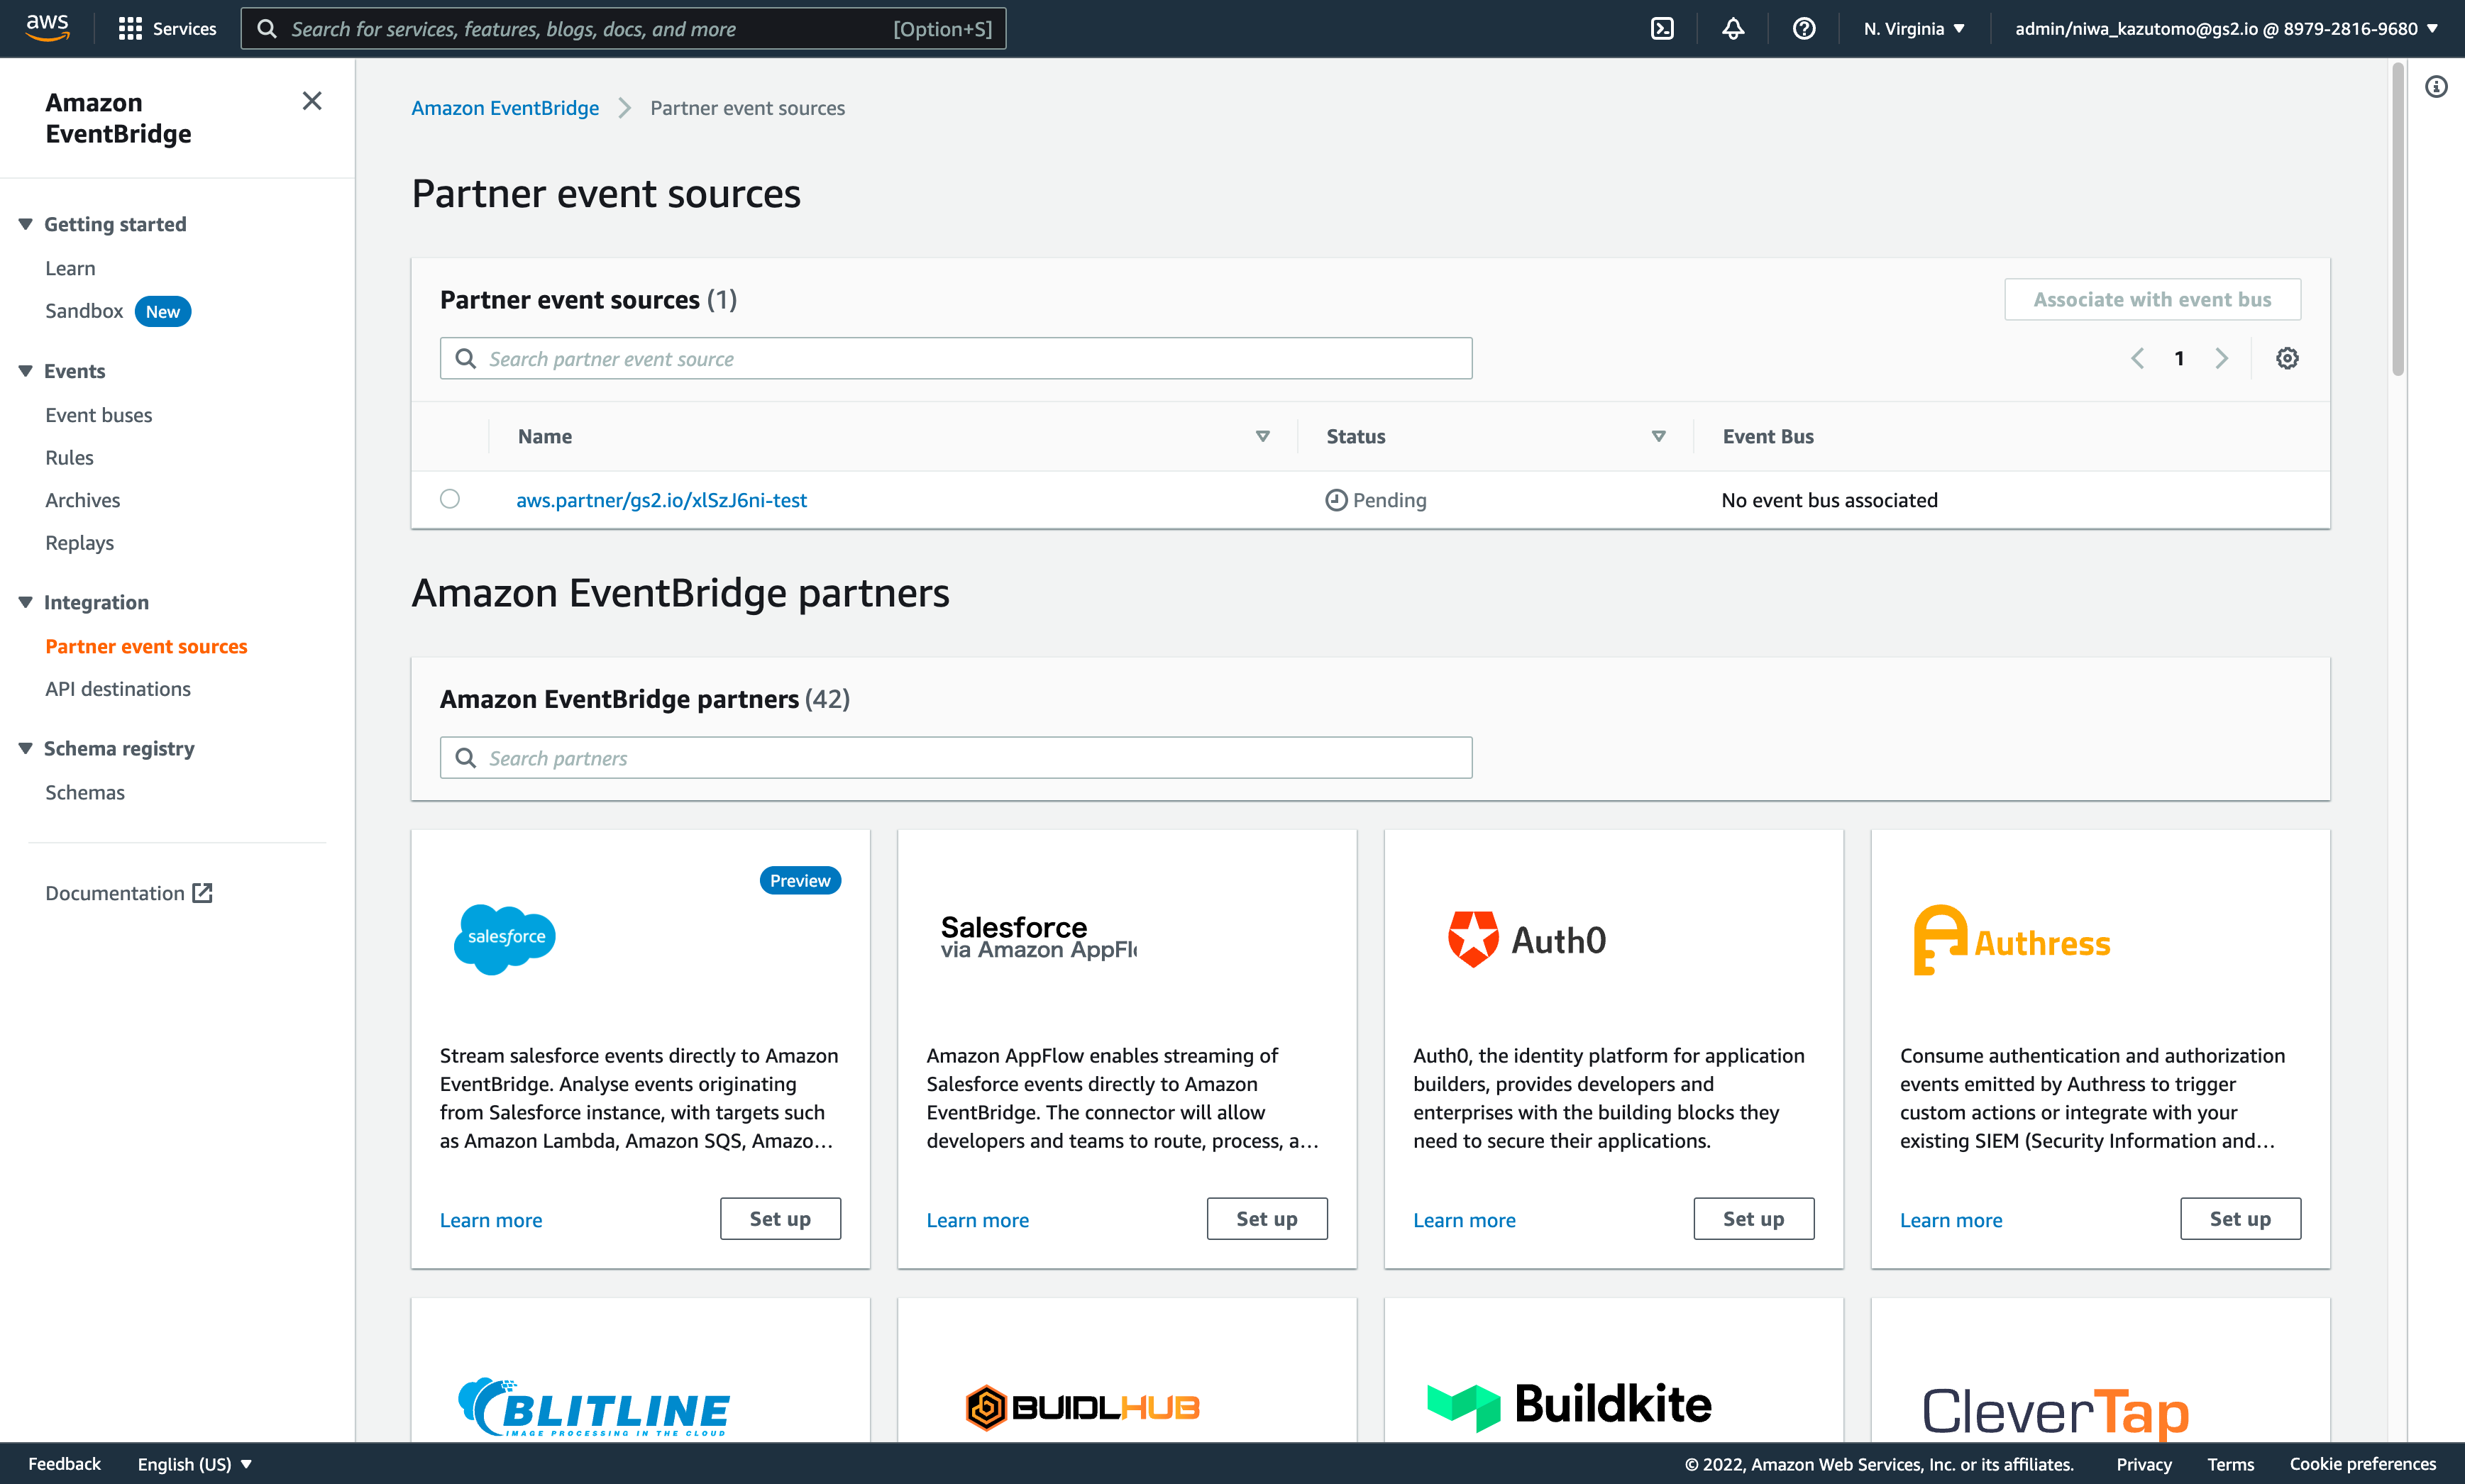The image size is (2465, 1484).
Task: Open Archives page
Action: pos(83,500)
